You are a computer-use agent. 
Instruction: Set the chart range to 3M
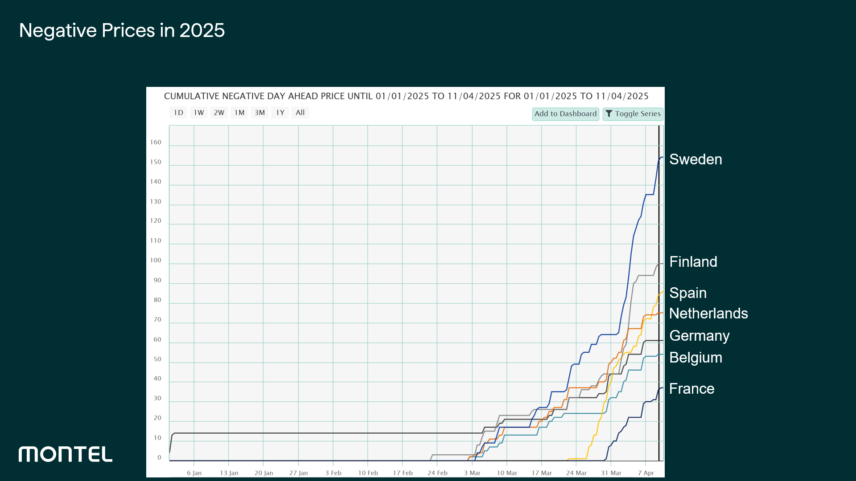coord(260,113)
